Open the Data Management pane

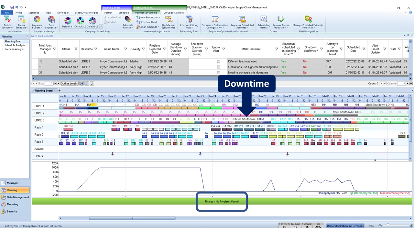tap(15, 197)
